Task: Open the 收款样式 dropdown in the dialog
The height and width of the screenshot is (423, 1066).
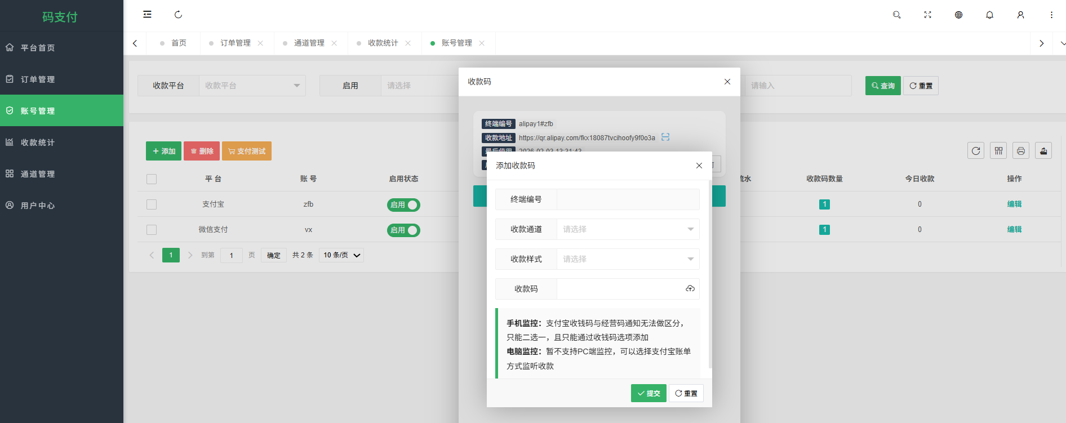Action: point(628,259)
